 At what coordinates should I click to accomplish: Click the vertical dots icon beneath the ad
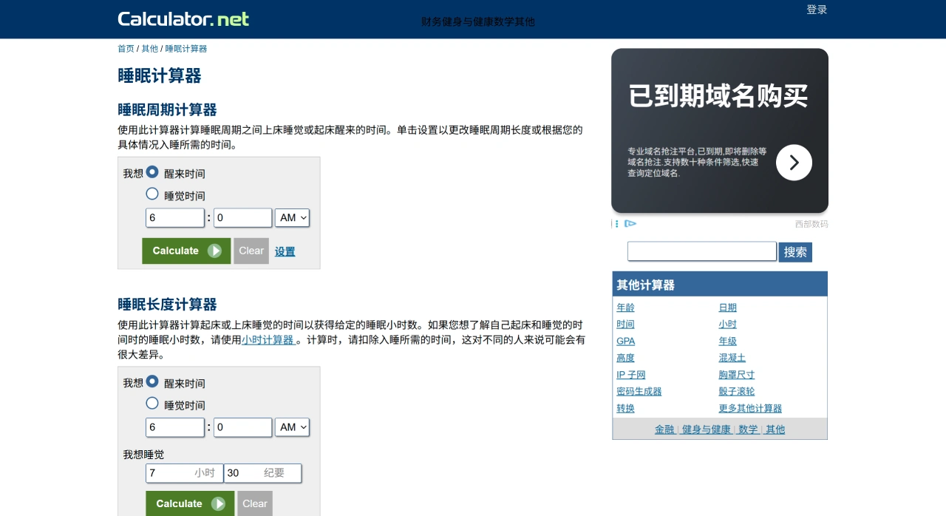[x=616, y=223]
